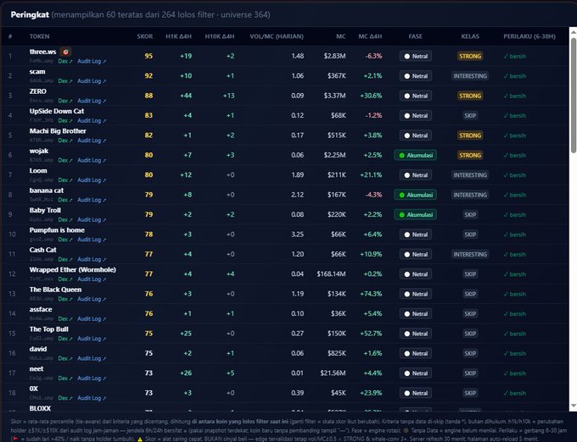Open Dex link for The Black Queen
The width and height of the screenshot is (577, 442).
click(x=65, y=299)
